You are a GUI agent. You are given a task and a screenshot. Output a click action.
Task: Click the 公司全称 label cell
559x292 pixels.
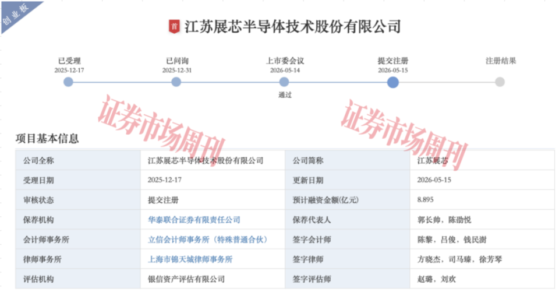tap(78, 161)
